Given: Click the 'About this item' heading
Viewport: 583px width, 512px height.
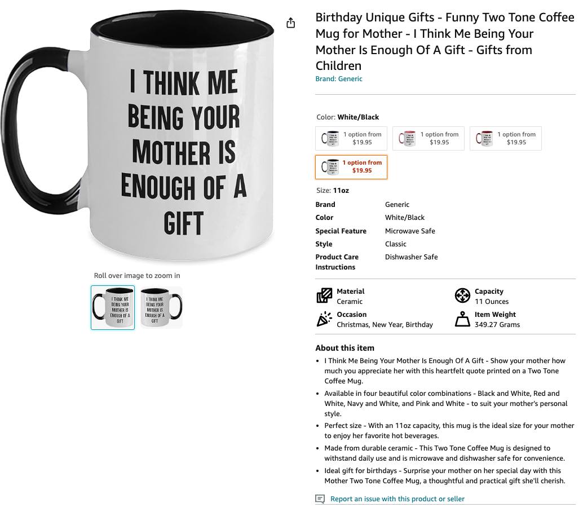Looking at the screenshot, I should pos(344,348).
